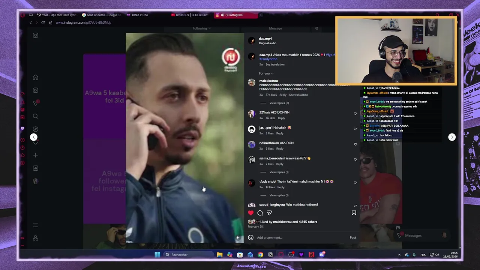480x270 pixels.
Task: Unlike the post with red heart
Action: [250, 213]
